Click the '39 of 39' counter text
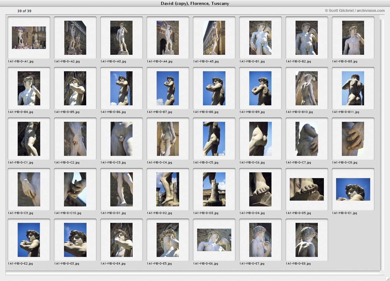 click(x=24, y=11)
